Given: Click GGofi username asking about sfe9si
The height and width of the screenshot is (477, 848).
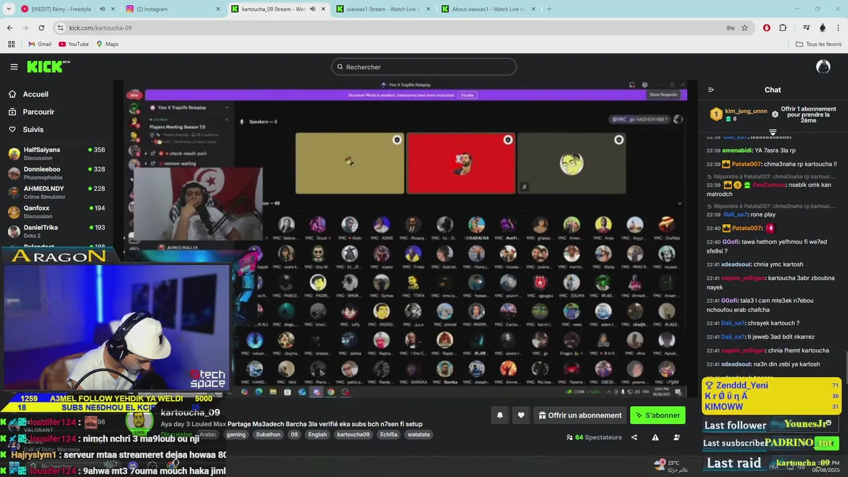Looking at the screenshot, I should tap(731, 242).
